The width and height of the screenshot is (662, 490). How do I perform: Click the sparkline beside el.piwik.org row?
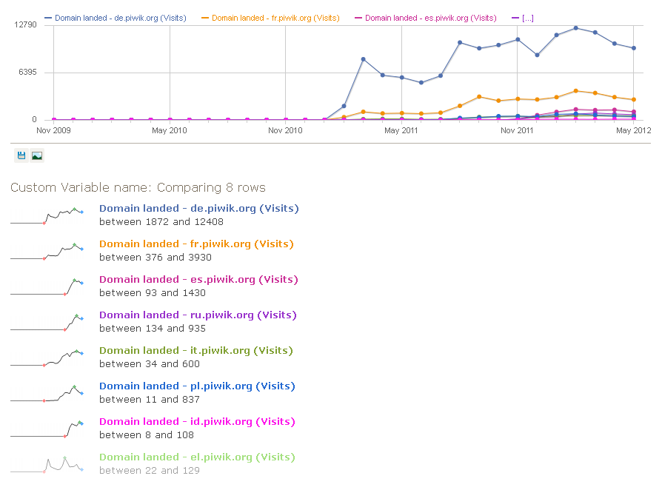coord(46,463)
